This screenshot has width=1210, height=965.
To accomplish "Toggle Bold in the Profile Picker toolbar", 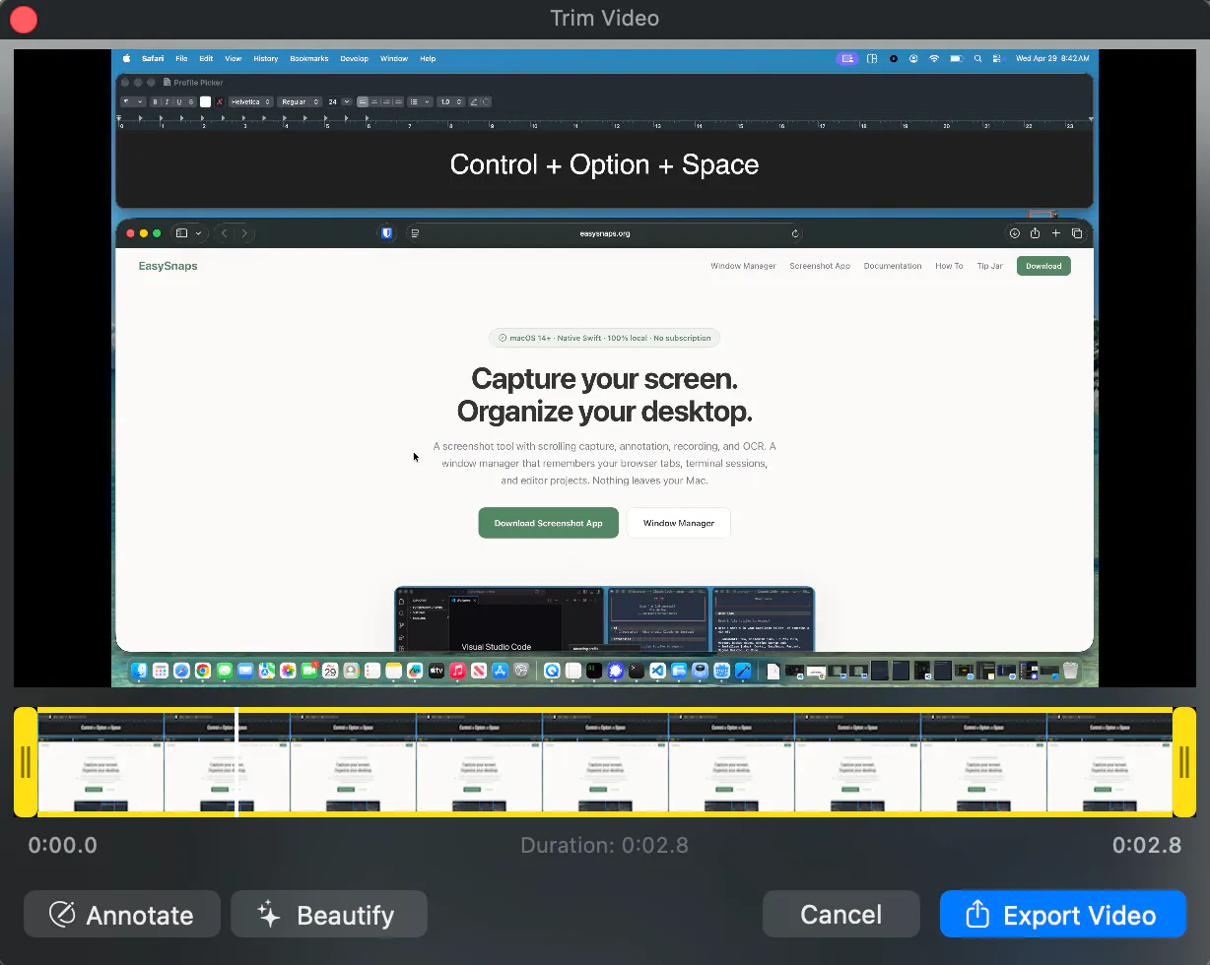I will 155,101.
